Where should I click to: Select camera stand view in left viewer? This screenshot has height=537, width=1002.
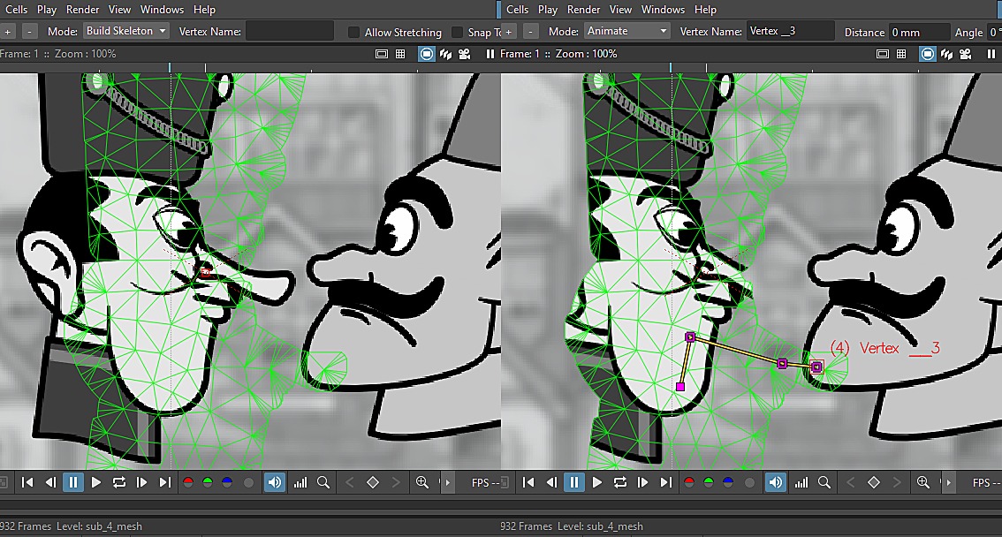426,54
